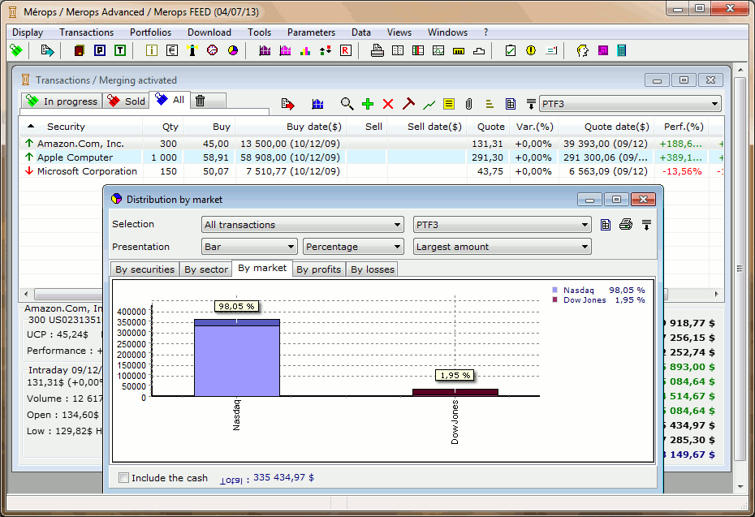This screenshot has height=517, width=755.
Task: Open the 'Largest amount' dropdown
Action: pyautogui.click(x=503, y=247)
